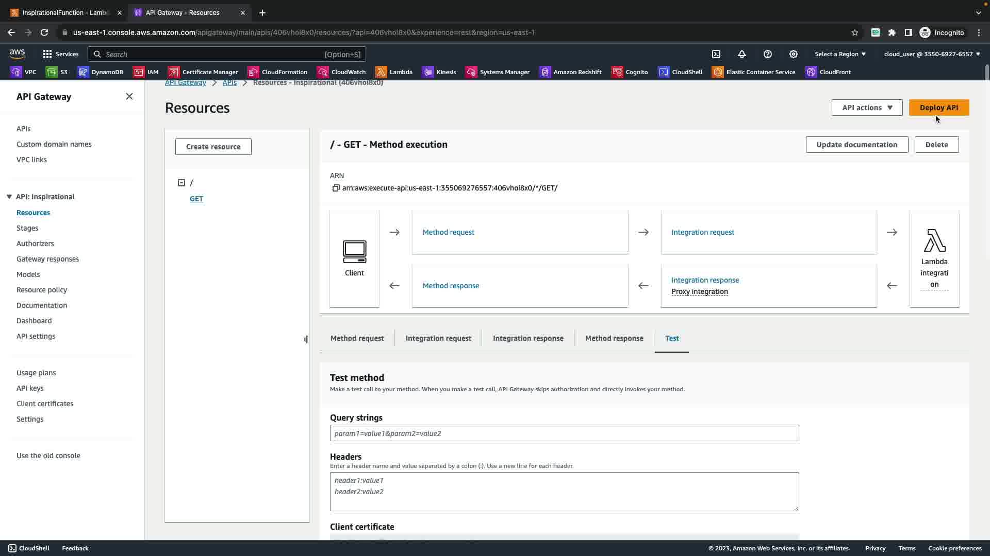The height and width of the screenshot is (556, 990).
Task: Switch to the Method response tab
Action: (614, 338)
